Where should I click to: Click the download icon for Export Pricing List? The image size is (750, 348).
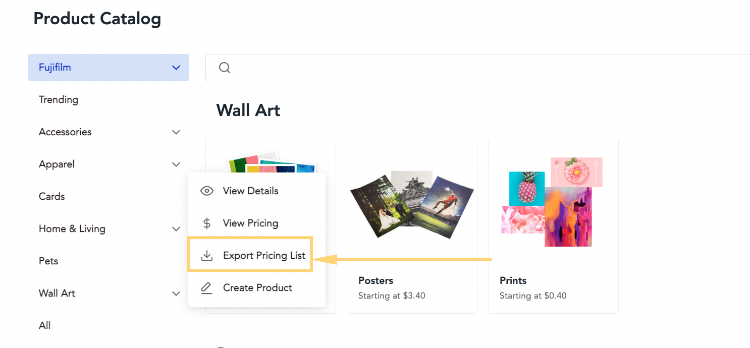pyautogui.click(x=207, y=256)
